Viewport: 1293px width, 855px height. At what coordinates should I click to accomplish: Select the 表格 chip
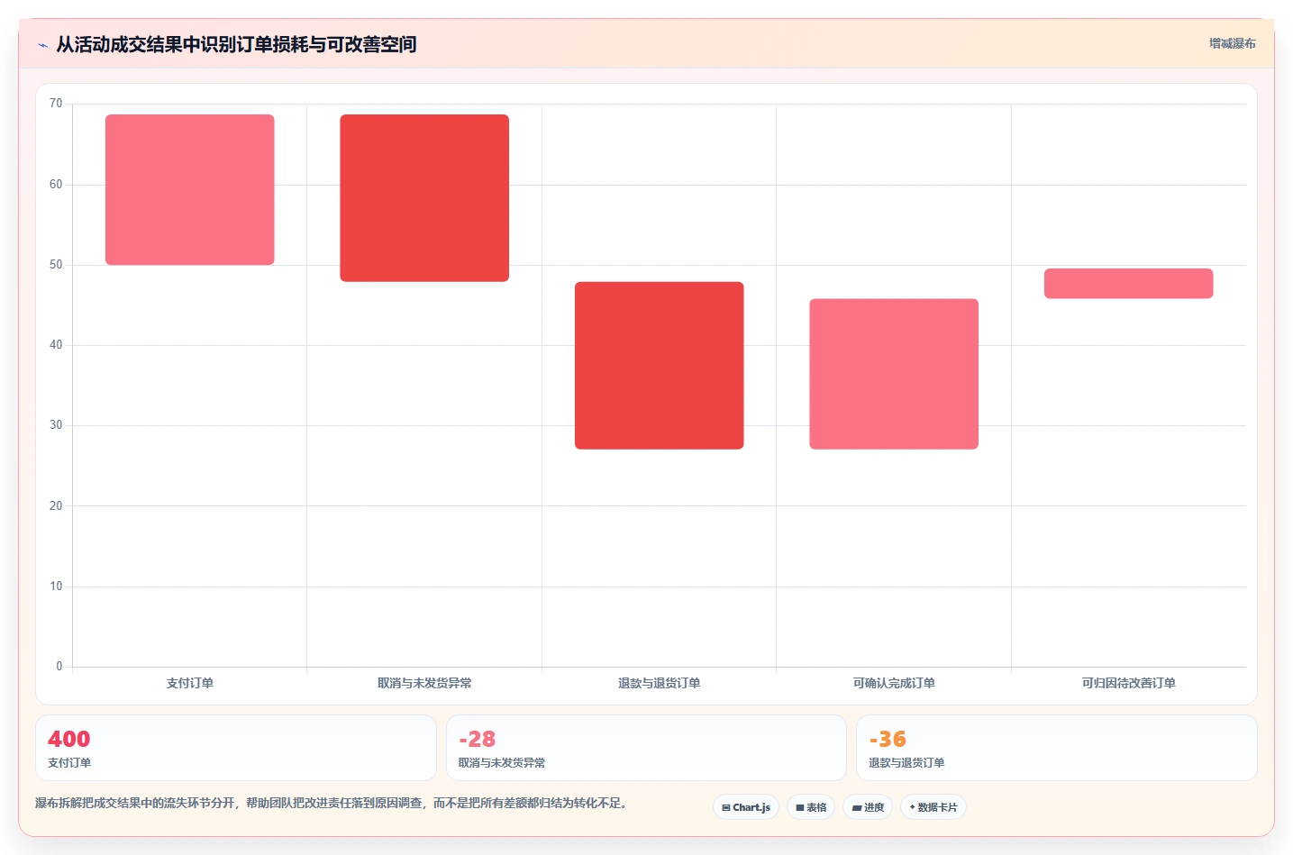click(811, 807)
